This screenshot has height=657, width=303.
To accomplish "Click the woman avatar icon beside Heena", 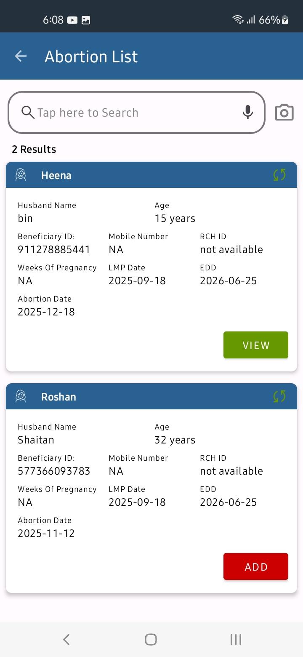I will point(21,175).
